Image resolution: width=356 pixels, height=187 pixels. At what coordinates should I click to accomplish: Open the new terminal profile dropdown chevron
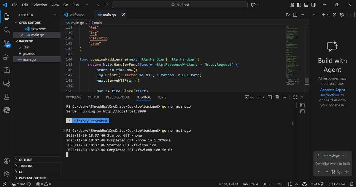pos(264,97)
